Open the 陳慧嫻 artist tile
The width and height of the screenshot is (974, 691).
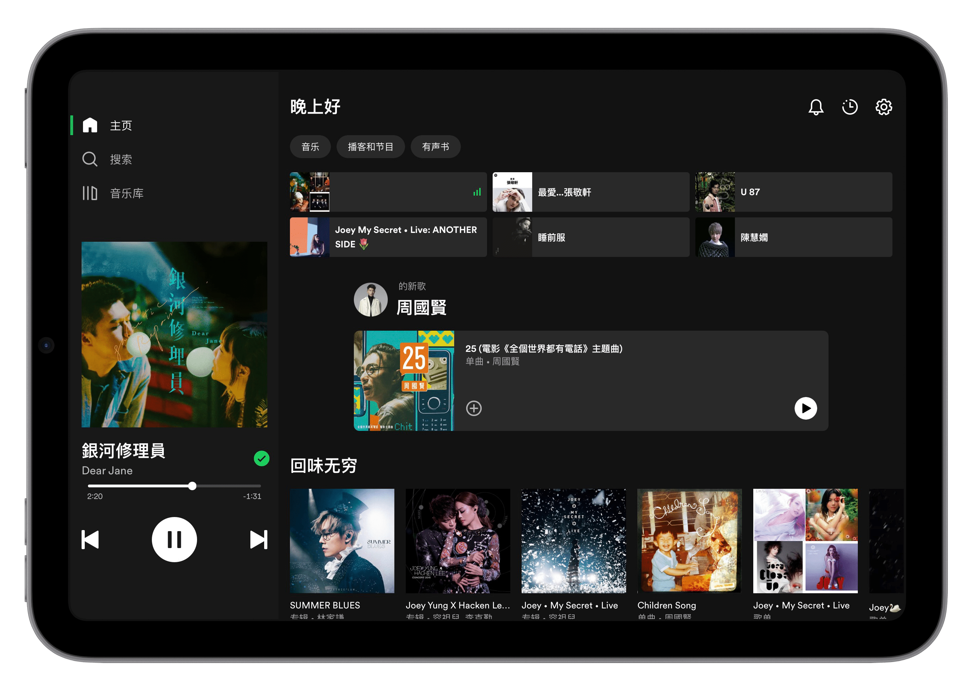point(793,237)
